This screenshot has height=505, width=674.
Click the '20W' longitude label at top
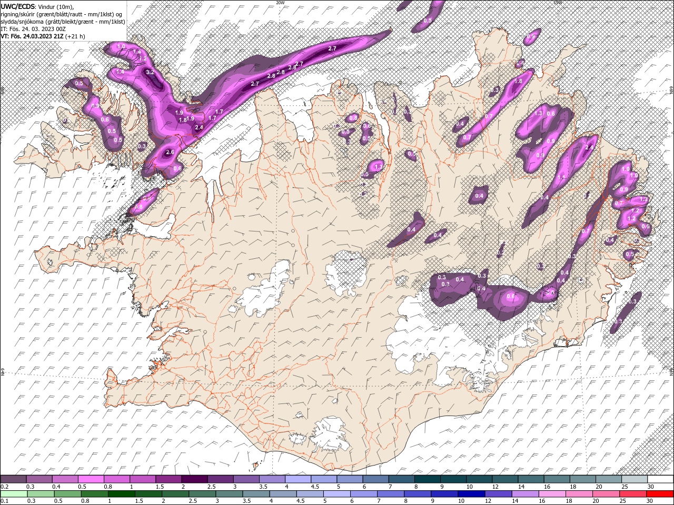pyautogui.click(x=280, y=3)
